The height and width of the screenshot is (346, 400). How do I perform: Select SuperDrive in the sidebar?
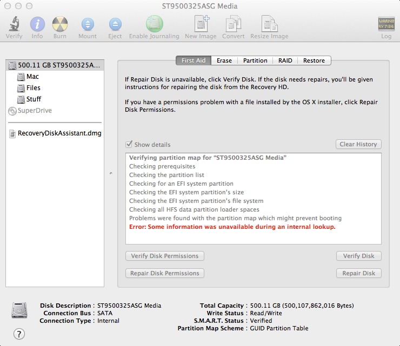(55, 111)
